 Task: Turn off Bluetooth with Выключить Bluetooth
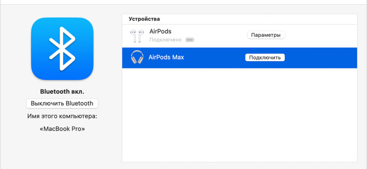pyautogui.click(x=62, y=104)
